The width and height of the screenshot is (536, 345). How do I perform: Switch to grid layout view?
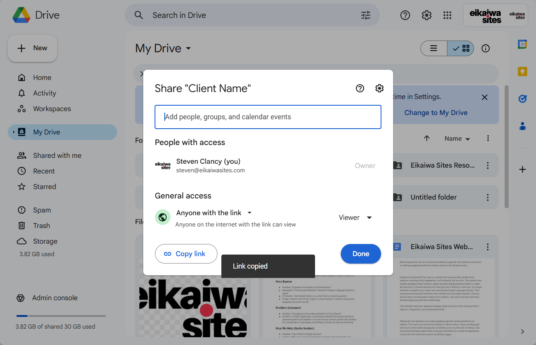coord(461,48)
